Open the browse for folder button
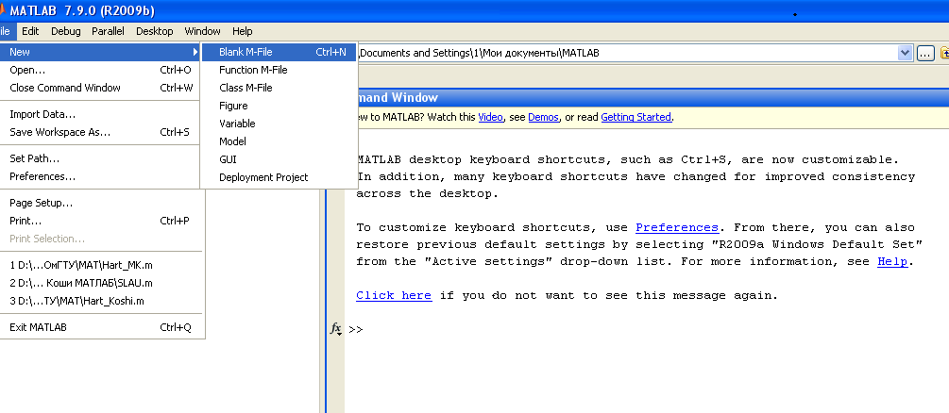The image size is (949, 413). [925, 53]
